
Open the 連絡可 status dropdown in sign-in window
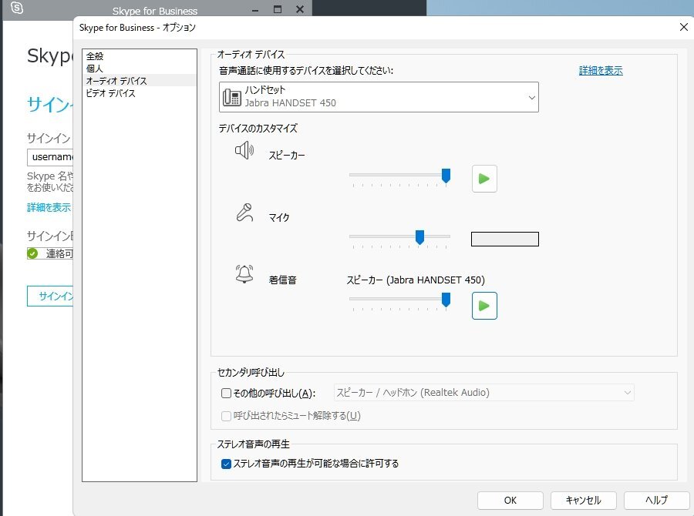coord(50,253)
